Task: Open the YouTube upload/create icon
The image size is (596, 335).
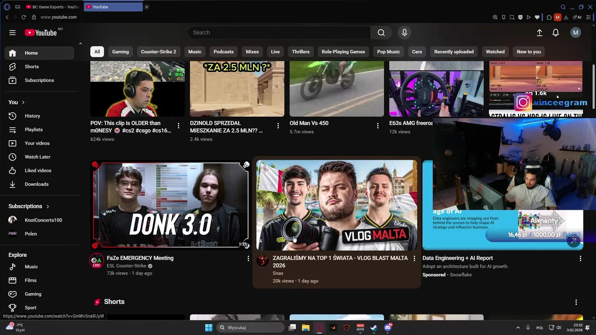Action: coord(539,33)
